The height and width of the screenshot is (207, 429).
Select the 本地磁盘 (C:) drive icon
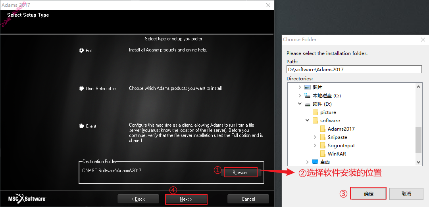(308, 96)
